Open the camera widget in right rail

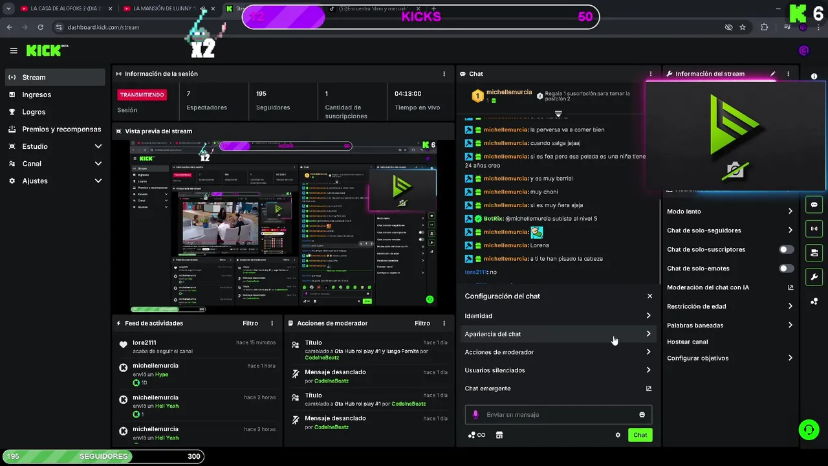[814, 252]
